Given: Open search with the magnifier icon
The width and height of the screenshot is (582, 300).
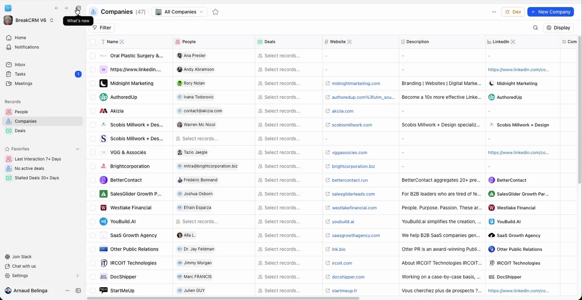Looking at the screenshot, I should point(535,28).
